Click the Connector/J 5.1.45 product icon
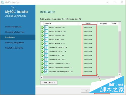Screen dimensions: 126x95 46,55
